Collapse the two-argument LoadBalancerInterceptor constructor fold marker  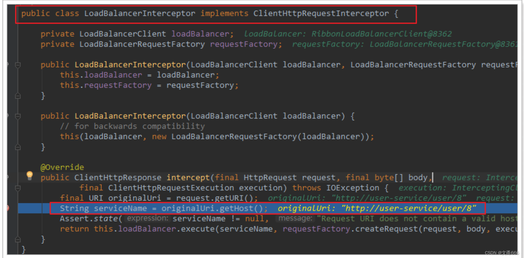click(18, 65)
